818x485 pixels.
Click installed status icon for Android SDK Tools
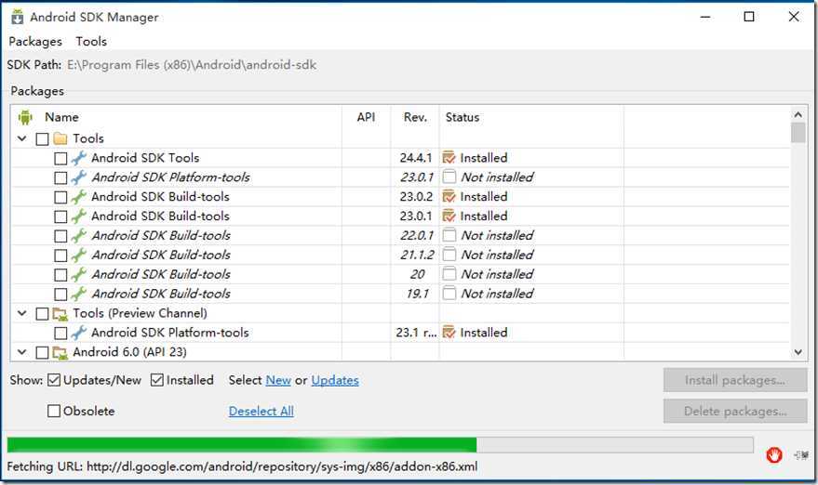tap(449, 157)
